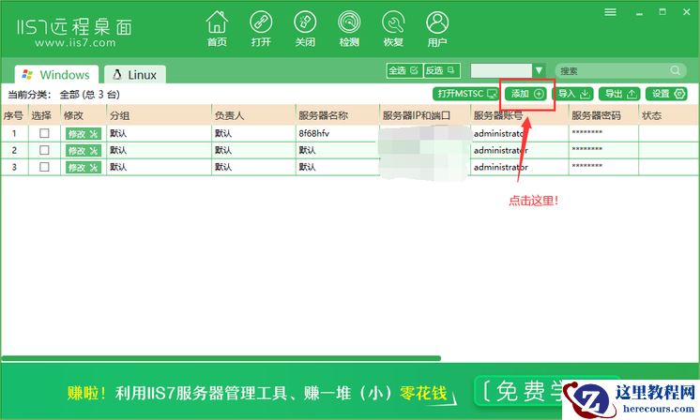Click the www.iis7.com logo link
700x420 pixels.
(x=75, y=43)
